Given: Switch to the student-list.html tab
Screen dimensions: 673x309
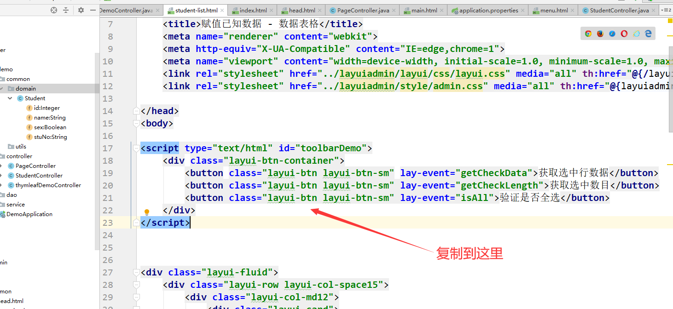Looking at the screenshot, I should click(196, 11).
